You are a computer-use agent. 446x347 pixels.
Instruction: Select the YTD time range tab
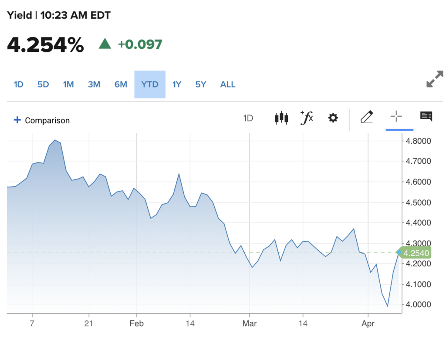click(150, 84)
